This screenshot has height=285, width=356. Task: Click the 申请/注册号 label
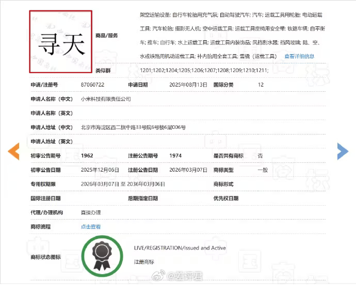tap(44, 85)
